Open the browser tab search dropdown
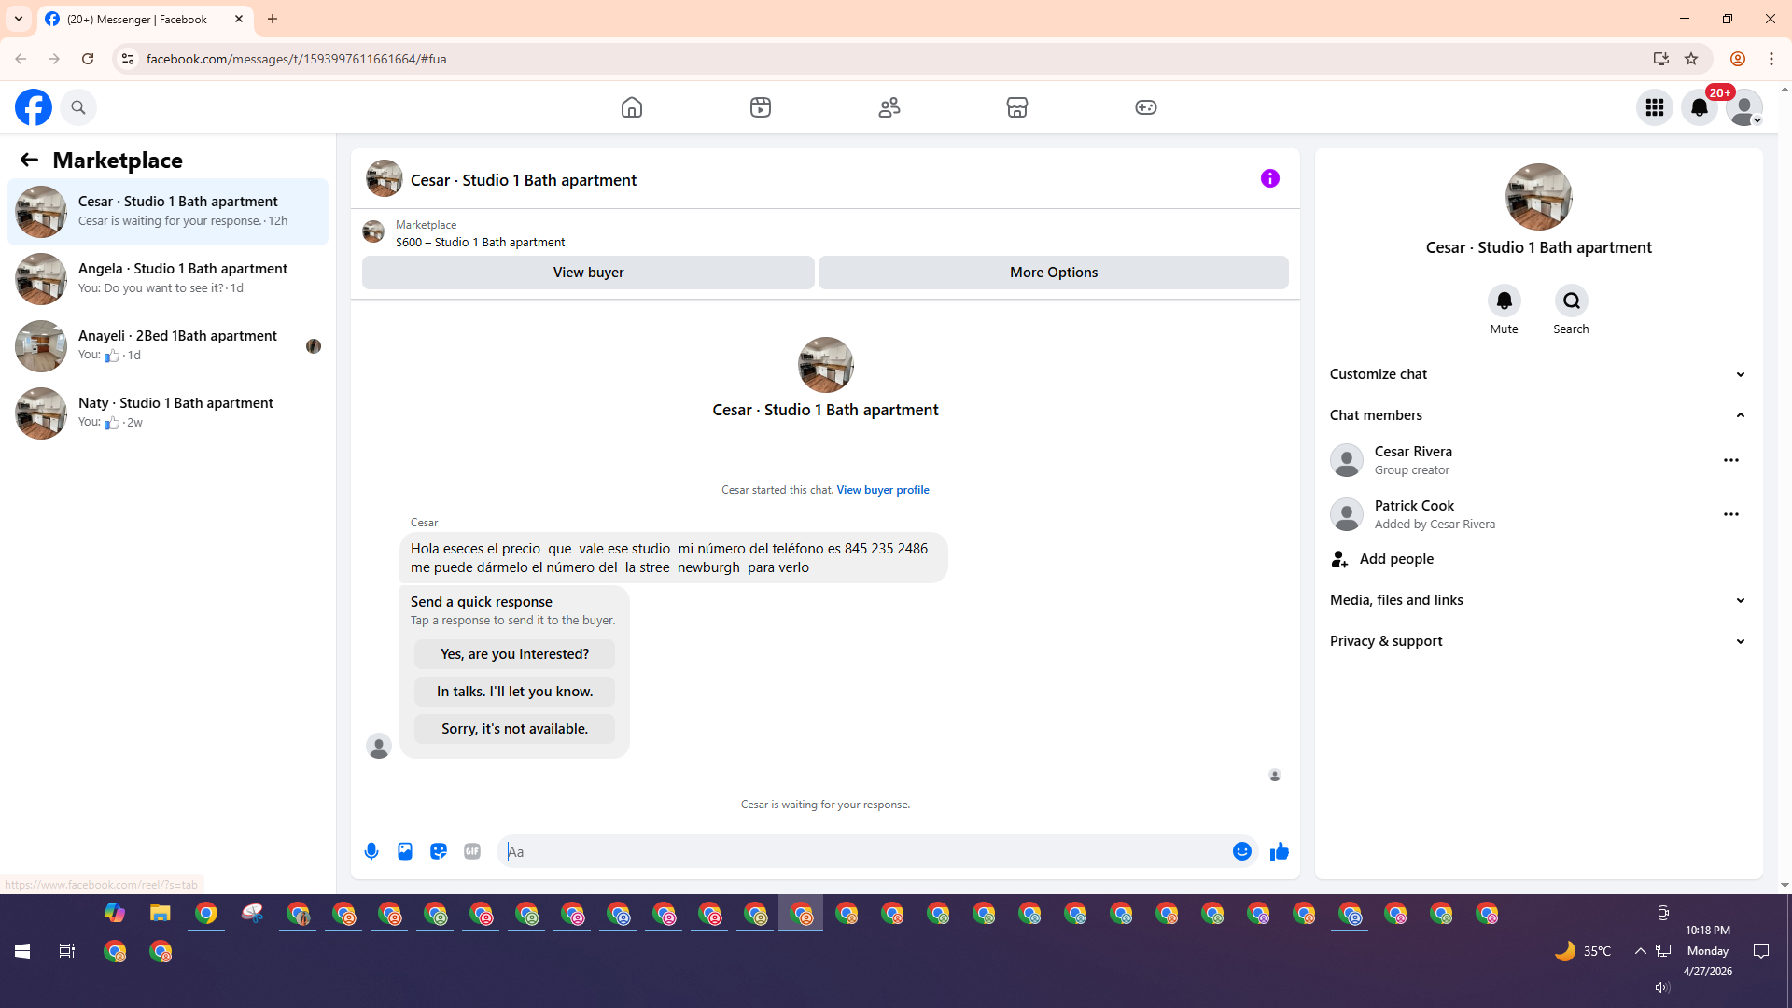 pos(19,19)
